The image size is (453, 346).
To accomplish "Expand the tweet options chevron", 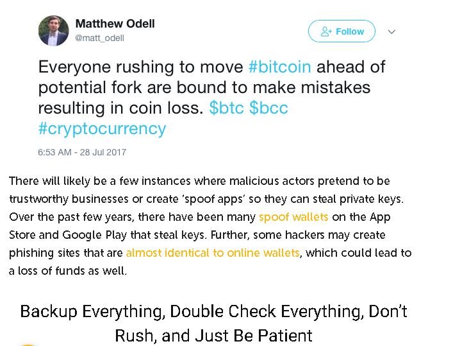I will pos(392,31).
